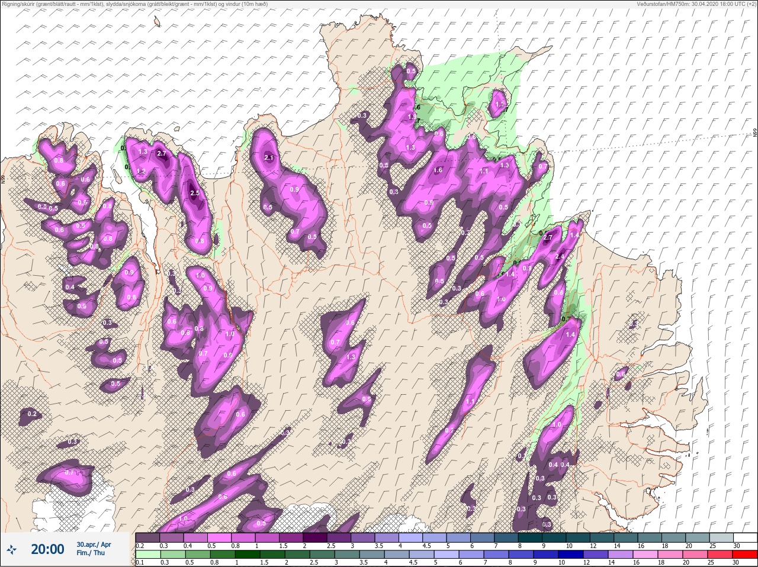Click the 2.4 precipitation value on the map

tap(560, 256)
